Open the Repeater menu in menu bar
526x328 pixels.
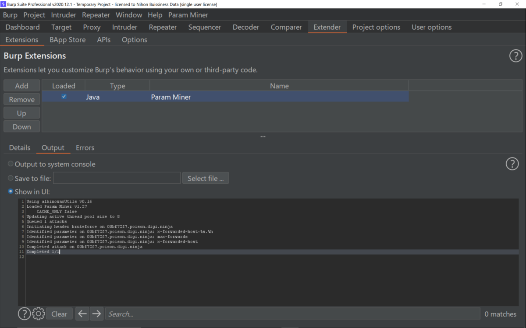[x=96, y=15]
